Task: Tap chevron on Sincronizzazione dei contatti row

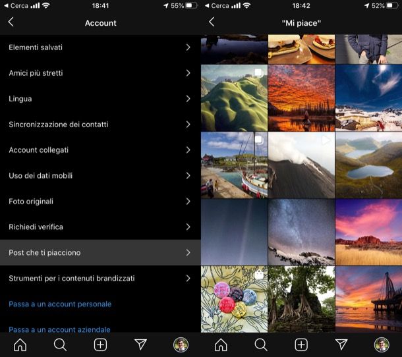Action: 188,124
